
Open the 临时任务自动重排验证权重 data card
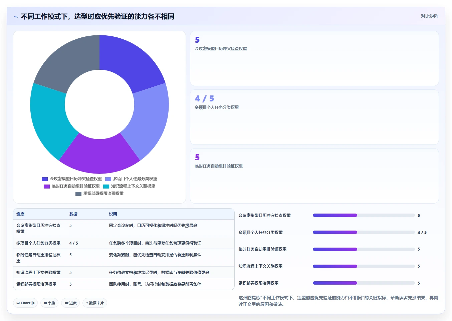click(x=314, y=176)
